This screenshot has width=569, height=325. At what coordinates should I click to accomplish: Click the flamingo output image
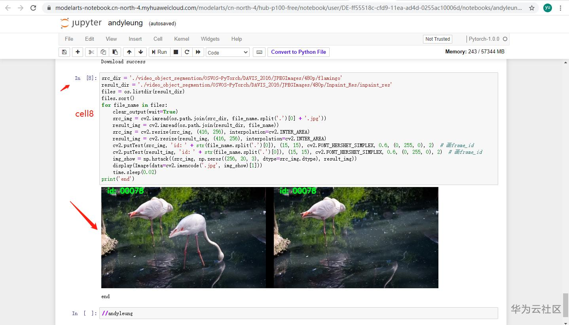(x=270, y=237)
